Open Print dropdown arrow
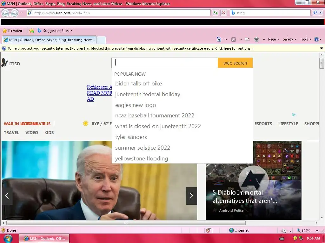 (264, 39)
